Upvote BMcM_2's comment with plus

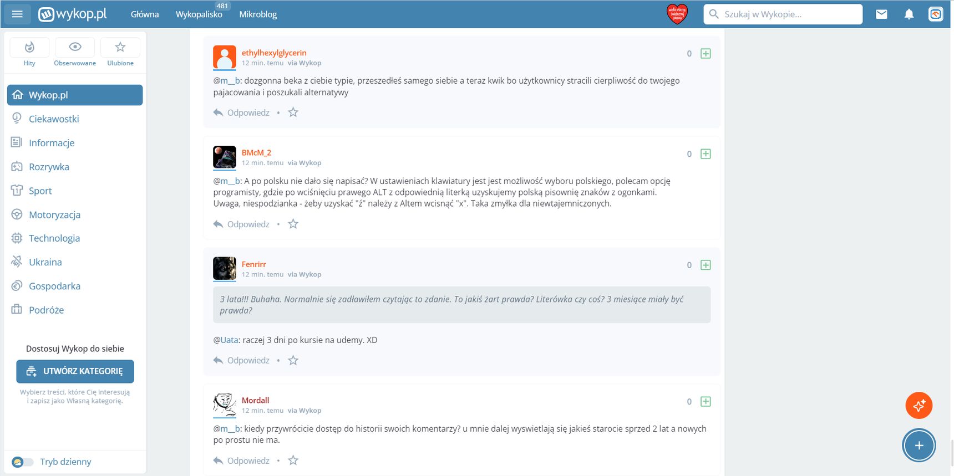[706, 154]
